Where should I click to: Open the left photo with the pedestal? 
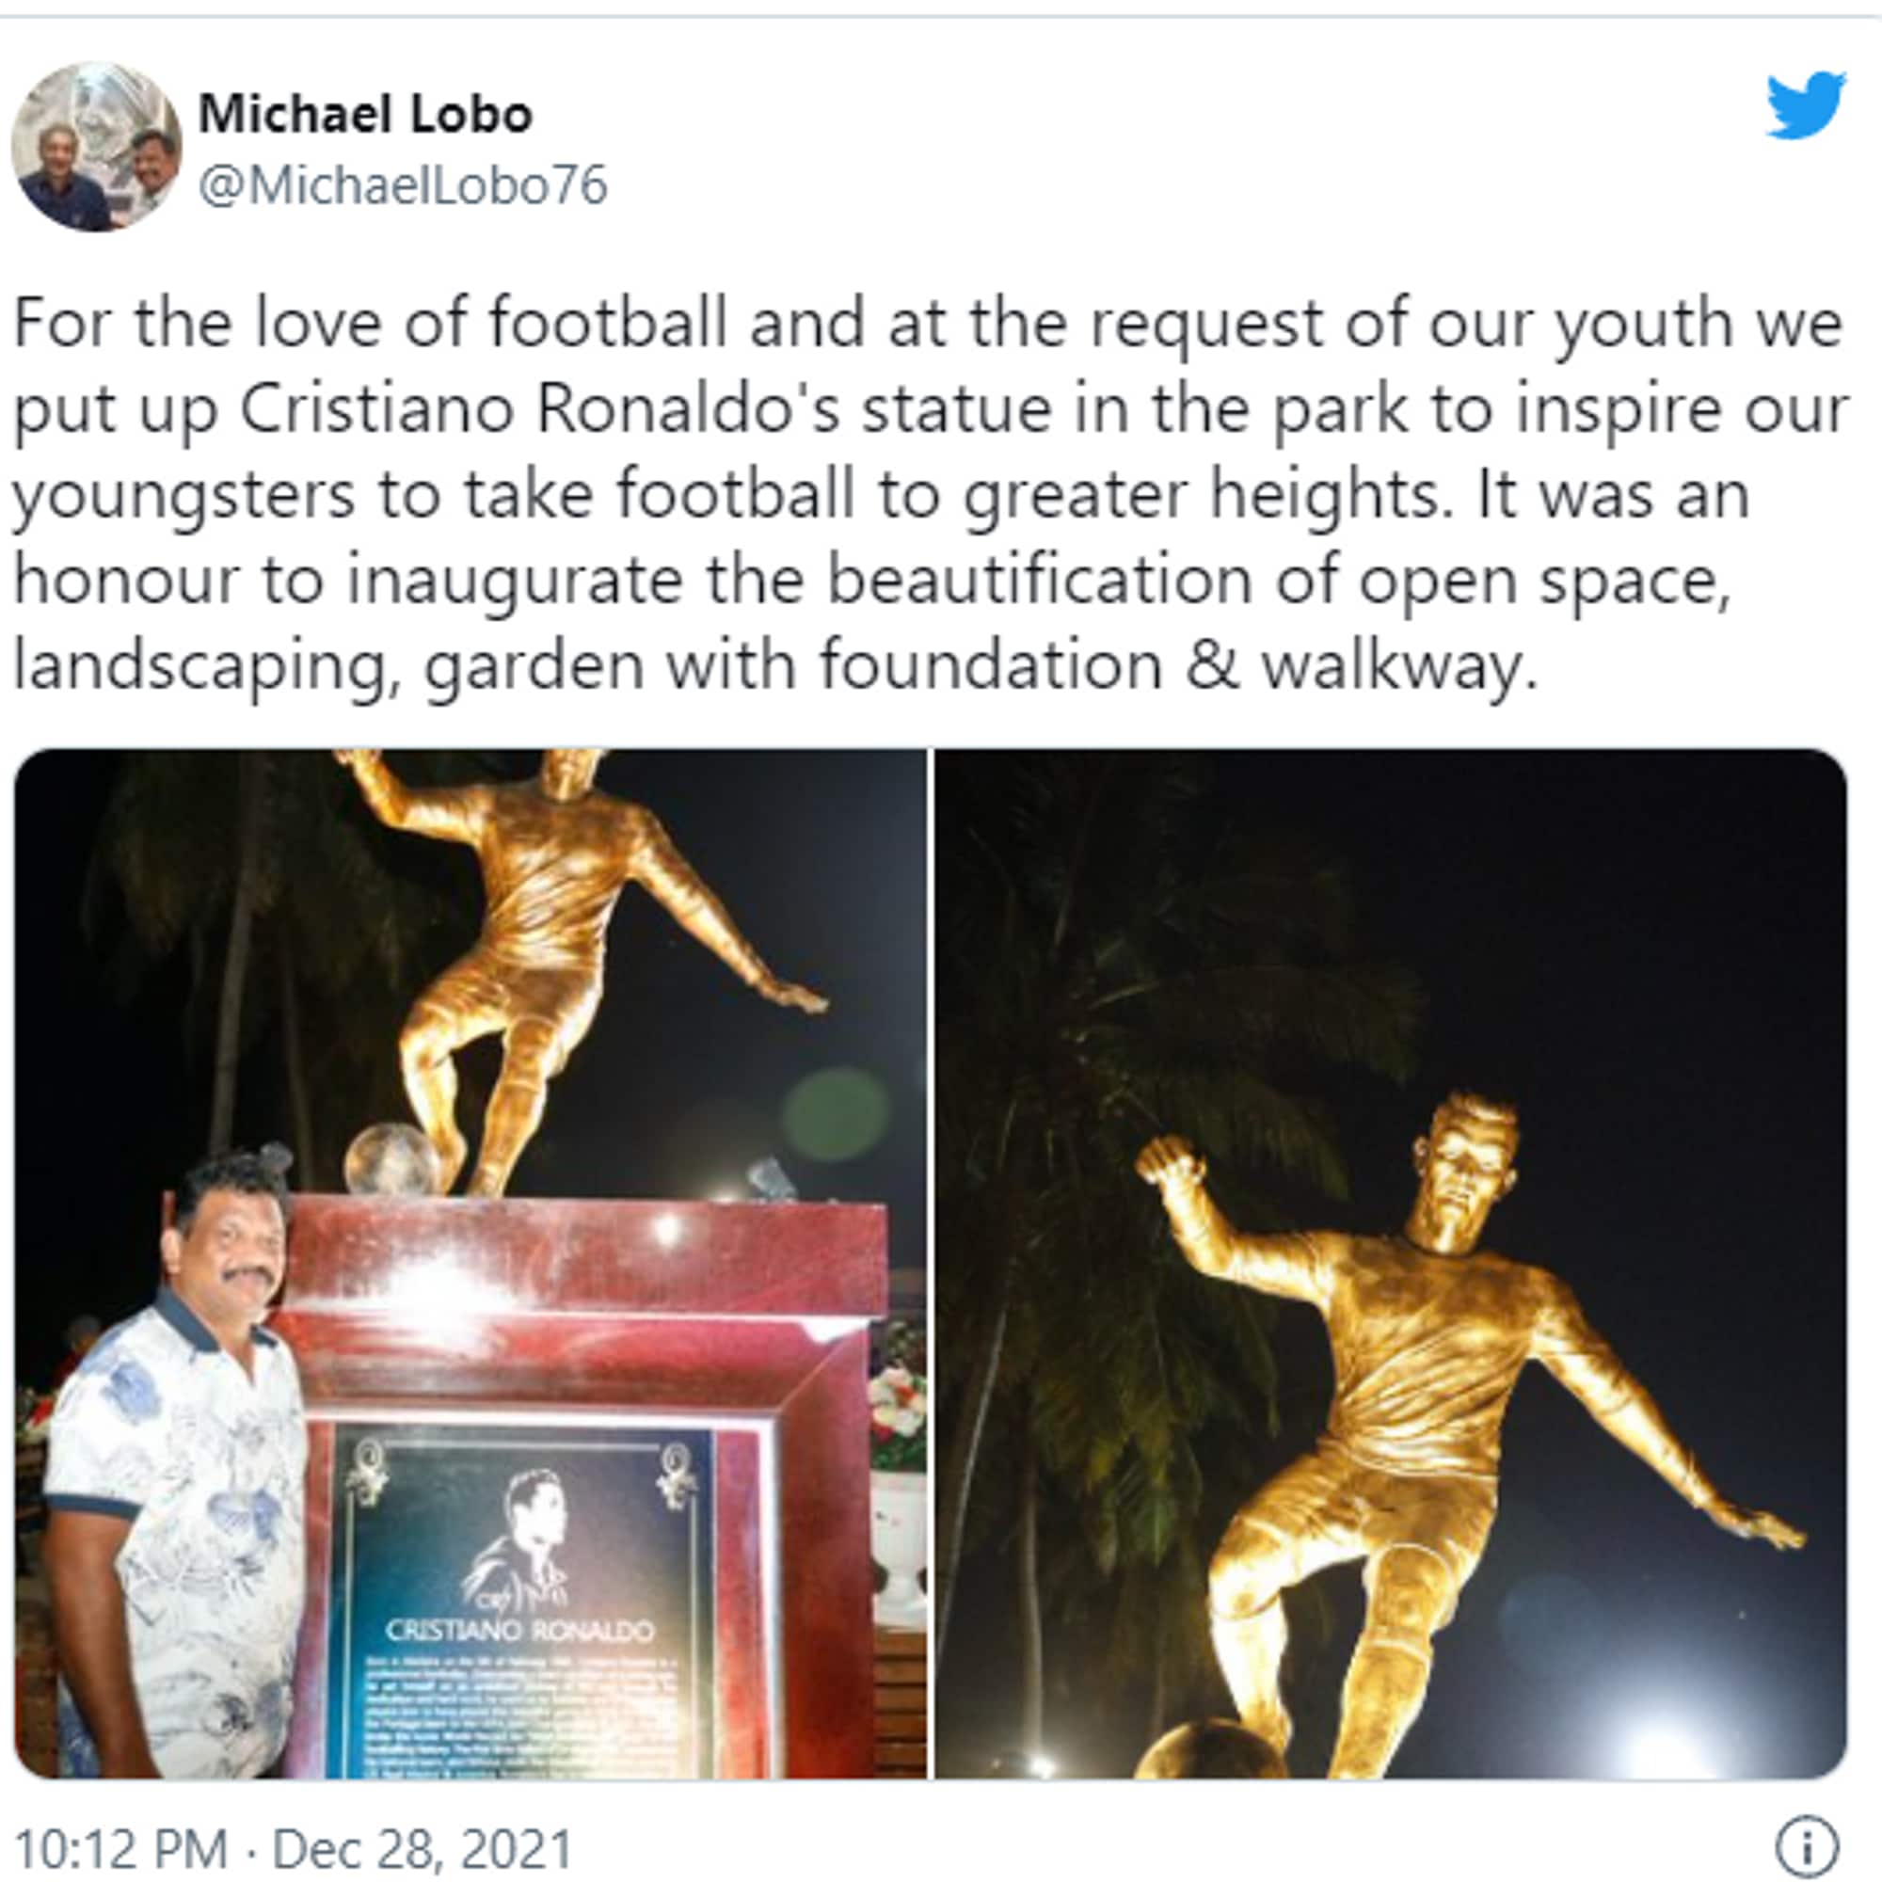[x=470, y=1265]
